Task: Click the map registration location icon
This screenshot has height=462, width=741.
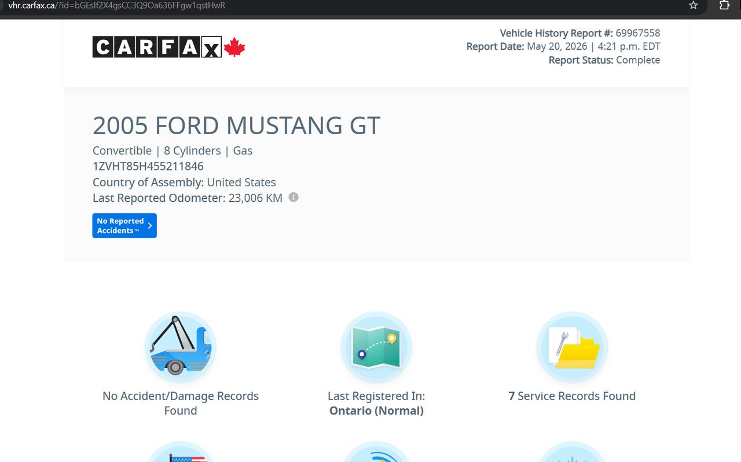Action: pyautogui.click(x=376, y=348)
